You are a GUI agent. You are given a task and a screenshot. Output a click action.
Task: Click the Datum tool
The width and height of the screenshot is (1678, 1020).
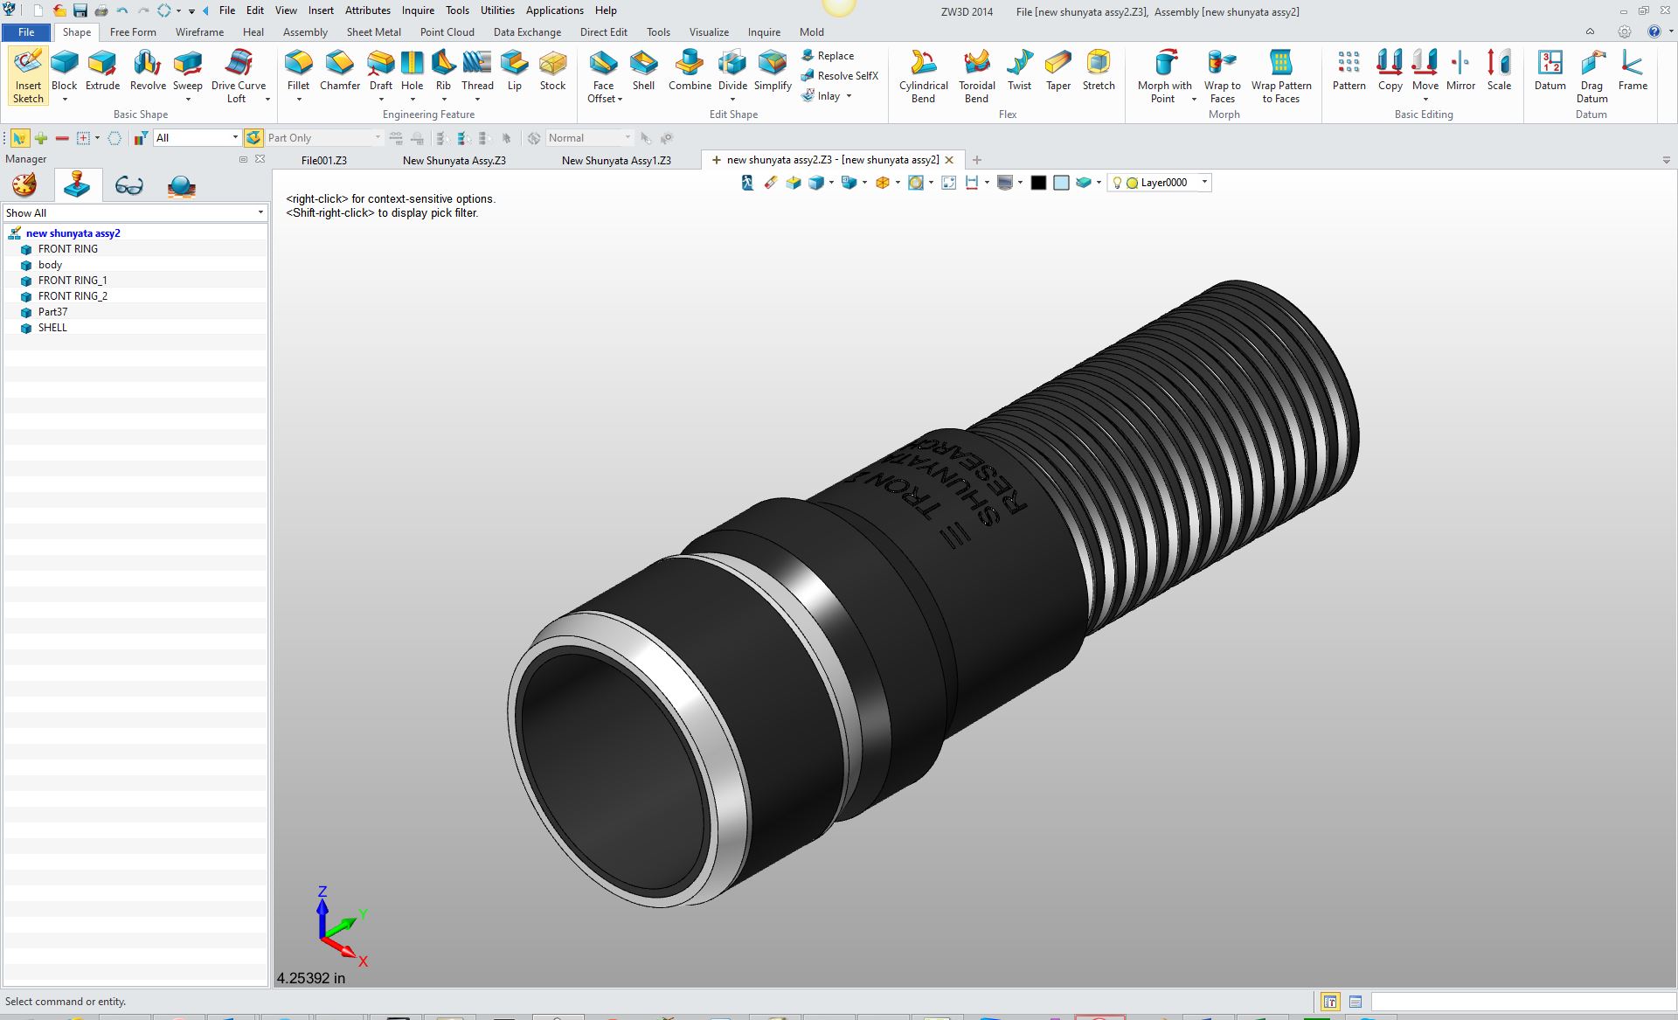point(1550,71)
